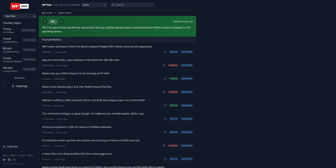Screen dimensions: 336x168
Task: See Details for New York breakfast article
Action: [187, 159]
